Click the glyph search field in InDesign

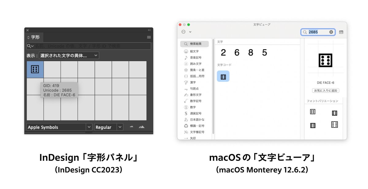click(89, 46)
